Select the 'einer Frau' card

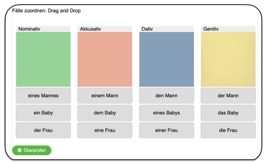(167, 130)
